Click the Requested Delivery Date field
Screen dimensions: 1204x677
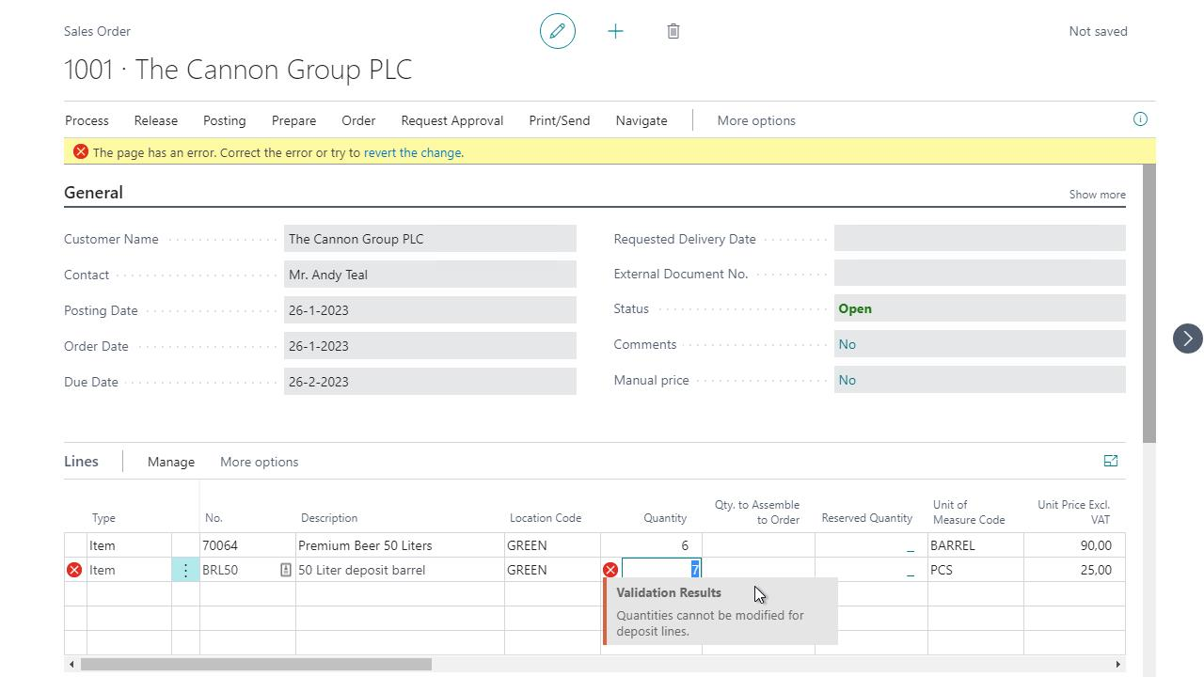coord(978,239)
